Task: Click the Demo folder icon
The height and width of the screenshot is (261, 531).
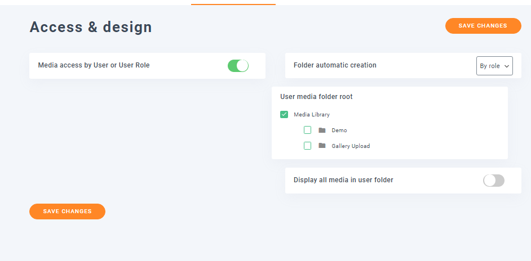Action: [322, 130]
